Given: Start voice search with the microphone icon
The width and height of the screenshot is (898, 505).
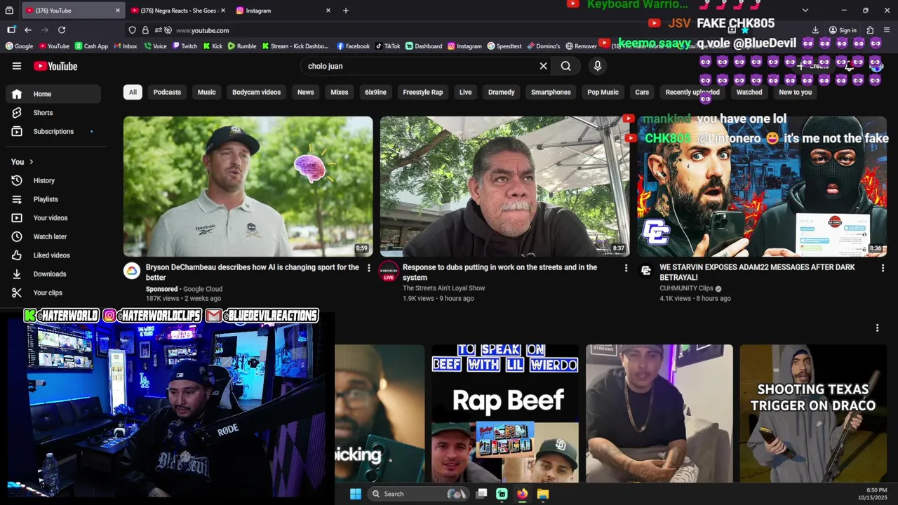Looking at the screenshot, I should tap(598, 66).
